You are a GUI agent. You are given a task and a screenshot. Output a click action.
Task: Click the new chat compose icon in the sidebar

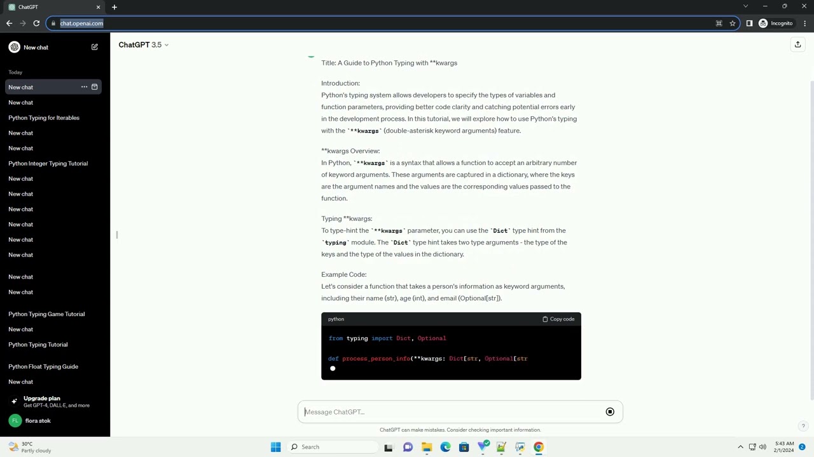(x=95, y=47)
